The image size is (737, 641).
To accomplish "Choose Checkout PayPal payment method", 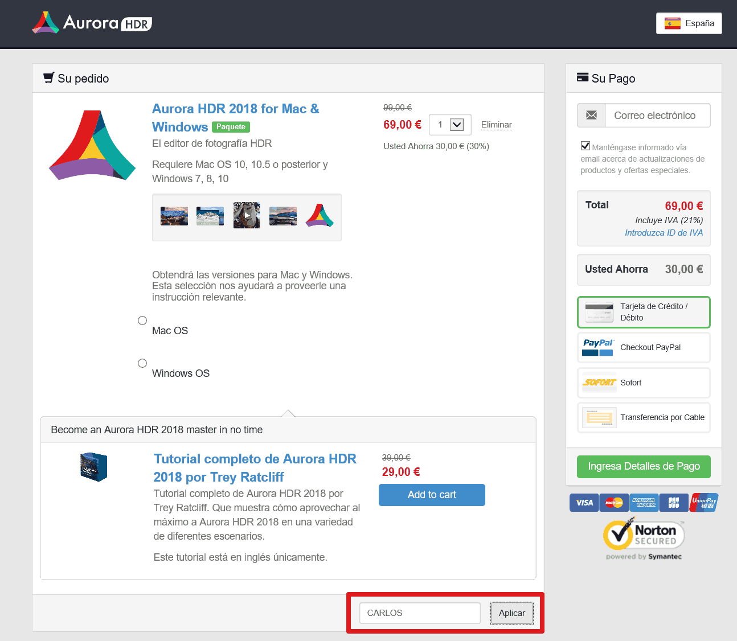I will [644, 347].
